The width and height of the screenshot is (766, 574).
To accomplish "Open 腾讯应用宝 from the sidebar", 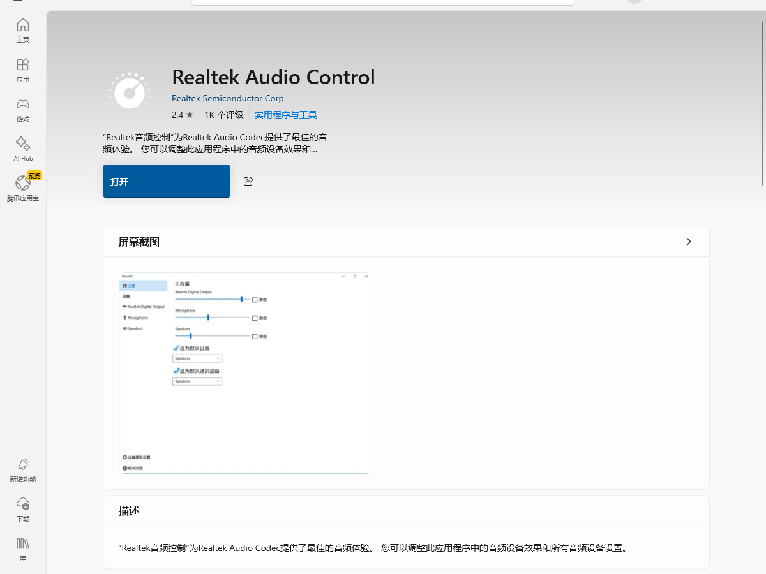I will click(23, 187).
